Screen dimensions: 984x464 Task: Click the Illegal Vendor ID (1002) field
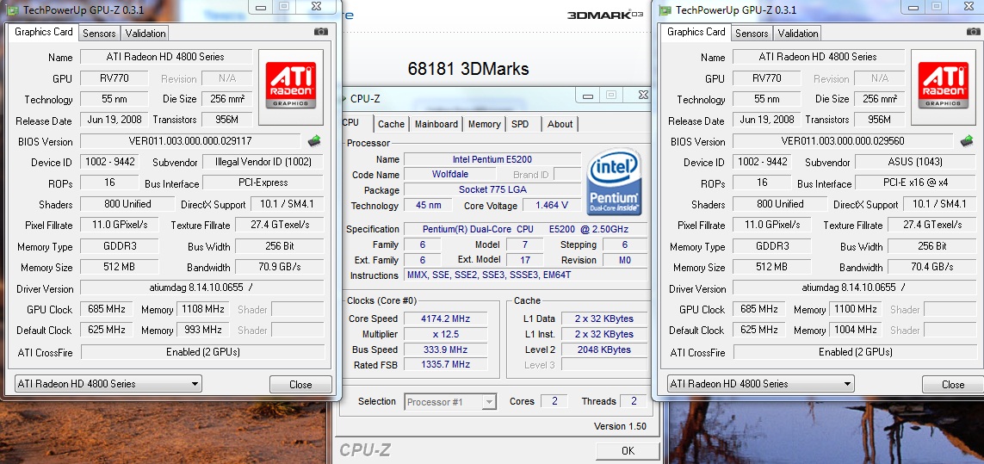263,162
